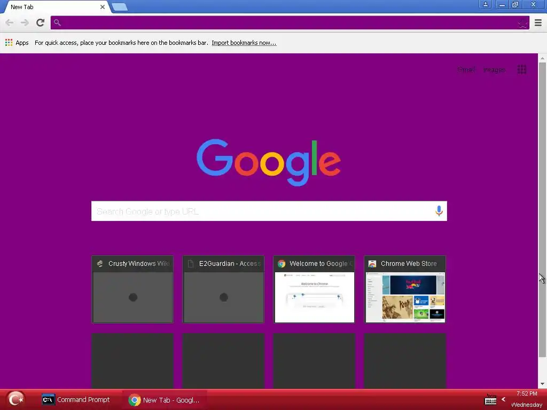Open the on-screen keyboard tray icon

point(490,399)
